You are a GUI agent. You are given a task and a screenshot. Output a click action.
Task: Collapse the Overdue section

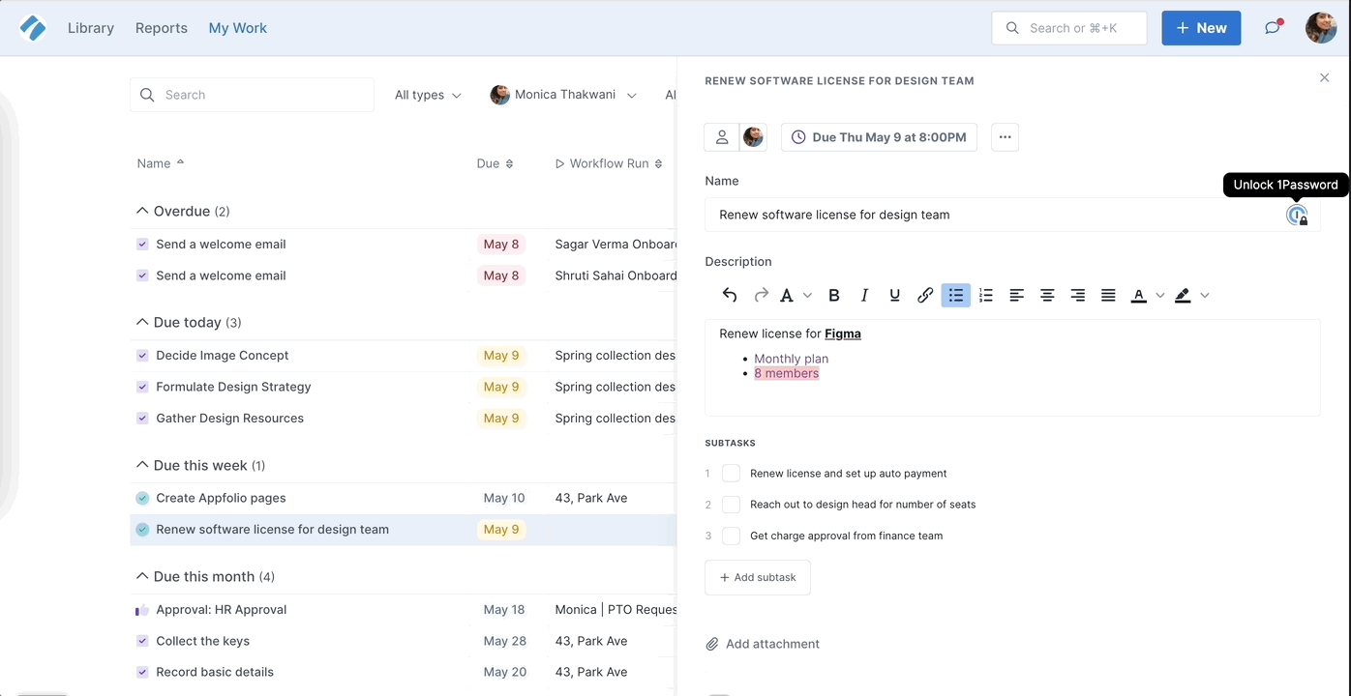142,211
